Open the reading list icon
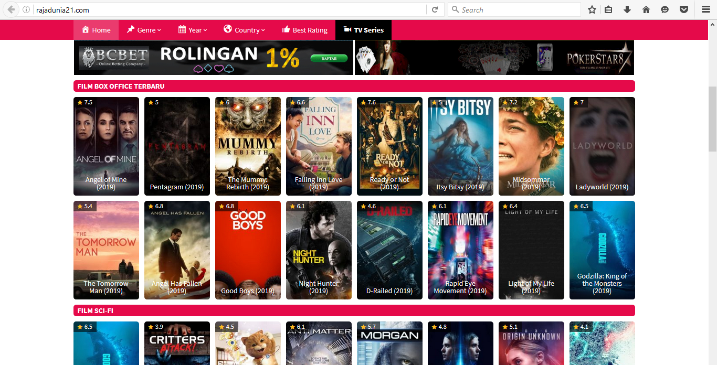 tap(609, 9)
